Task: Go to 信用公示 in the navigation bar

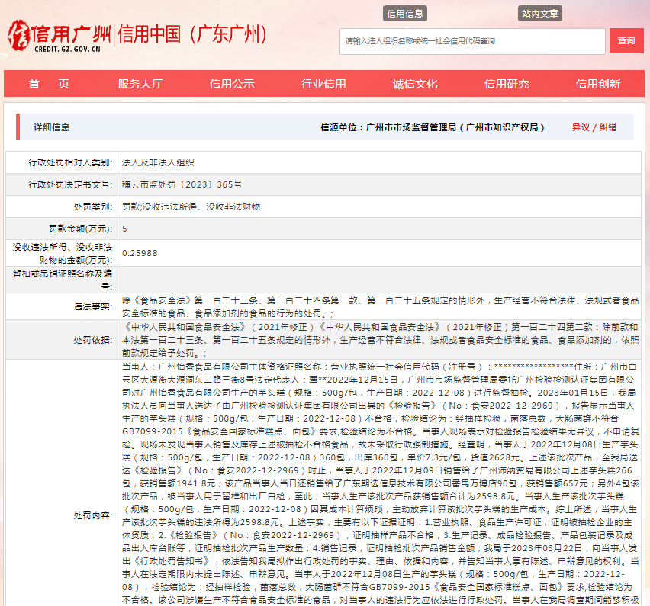Action: click(232, 84)
